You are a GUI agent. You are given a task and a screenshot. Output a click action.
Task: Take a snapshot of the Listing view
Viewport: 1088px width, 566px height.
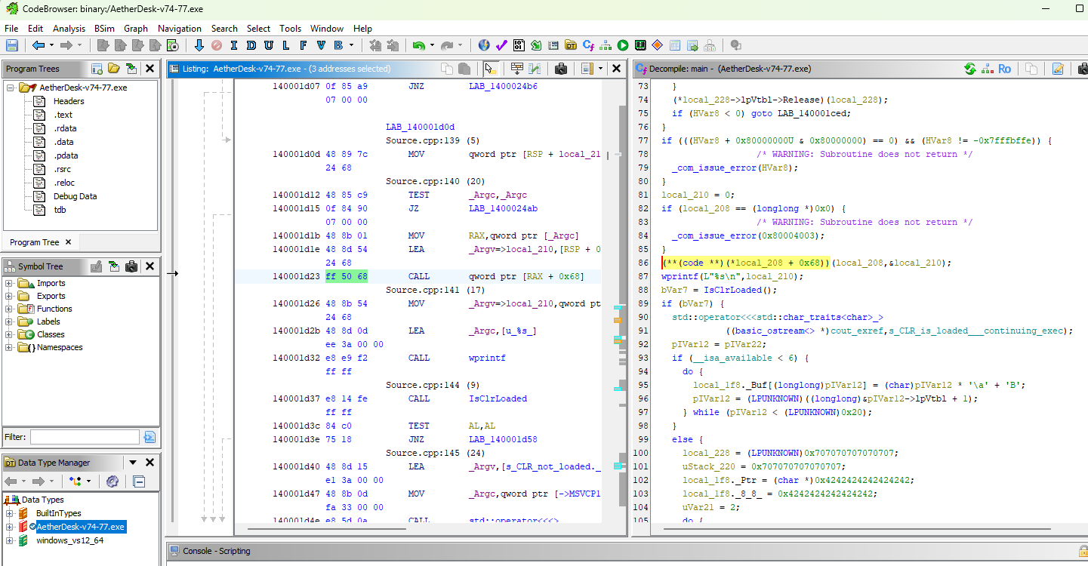[562, 68]
